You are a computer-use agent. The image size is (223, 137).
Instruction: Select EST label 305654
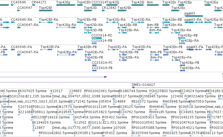point(105,102)
